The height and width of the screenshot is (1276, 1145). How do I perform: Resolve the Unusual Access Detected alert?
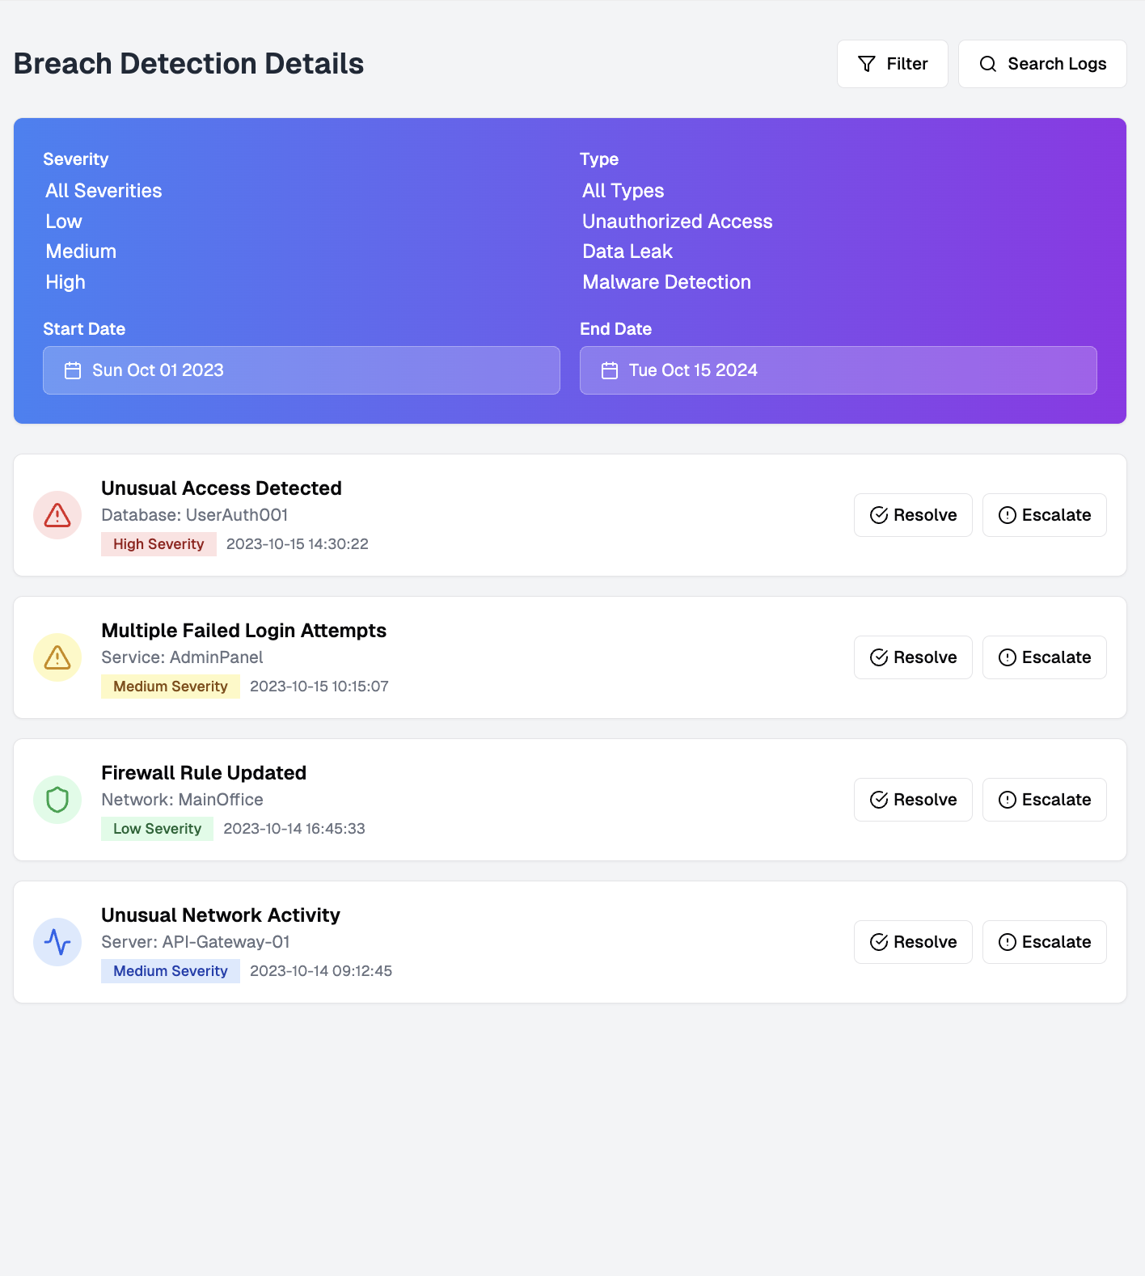(x=913, y=515)
